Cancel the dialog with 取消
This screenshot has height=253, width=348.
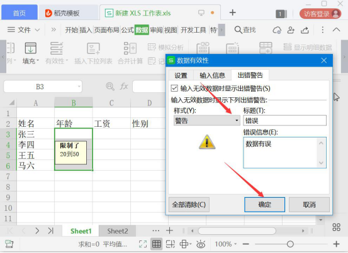click(x=309, y=205)
